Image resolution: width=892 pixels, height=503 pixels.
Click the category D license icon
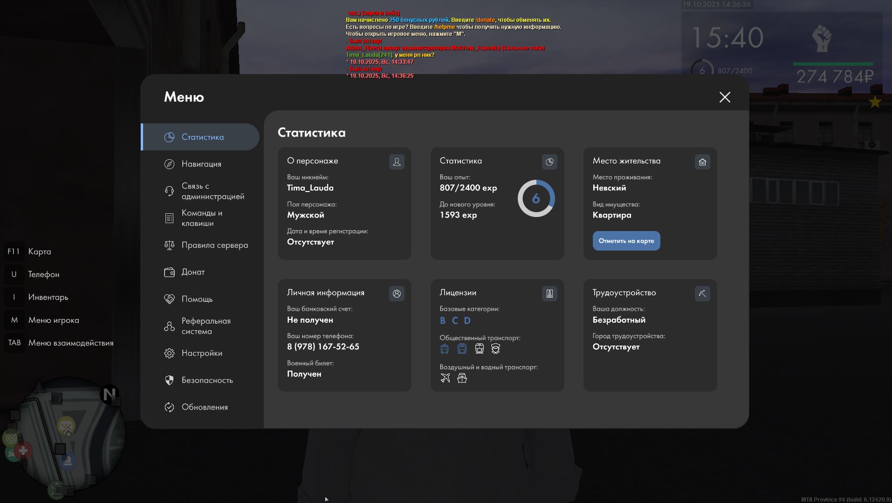pos(467,320)
